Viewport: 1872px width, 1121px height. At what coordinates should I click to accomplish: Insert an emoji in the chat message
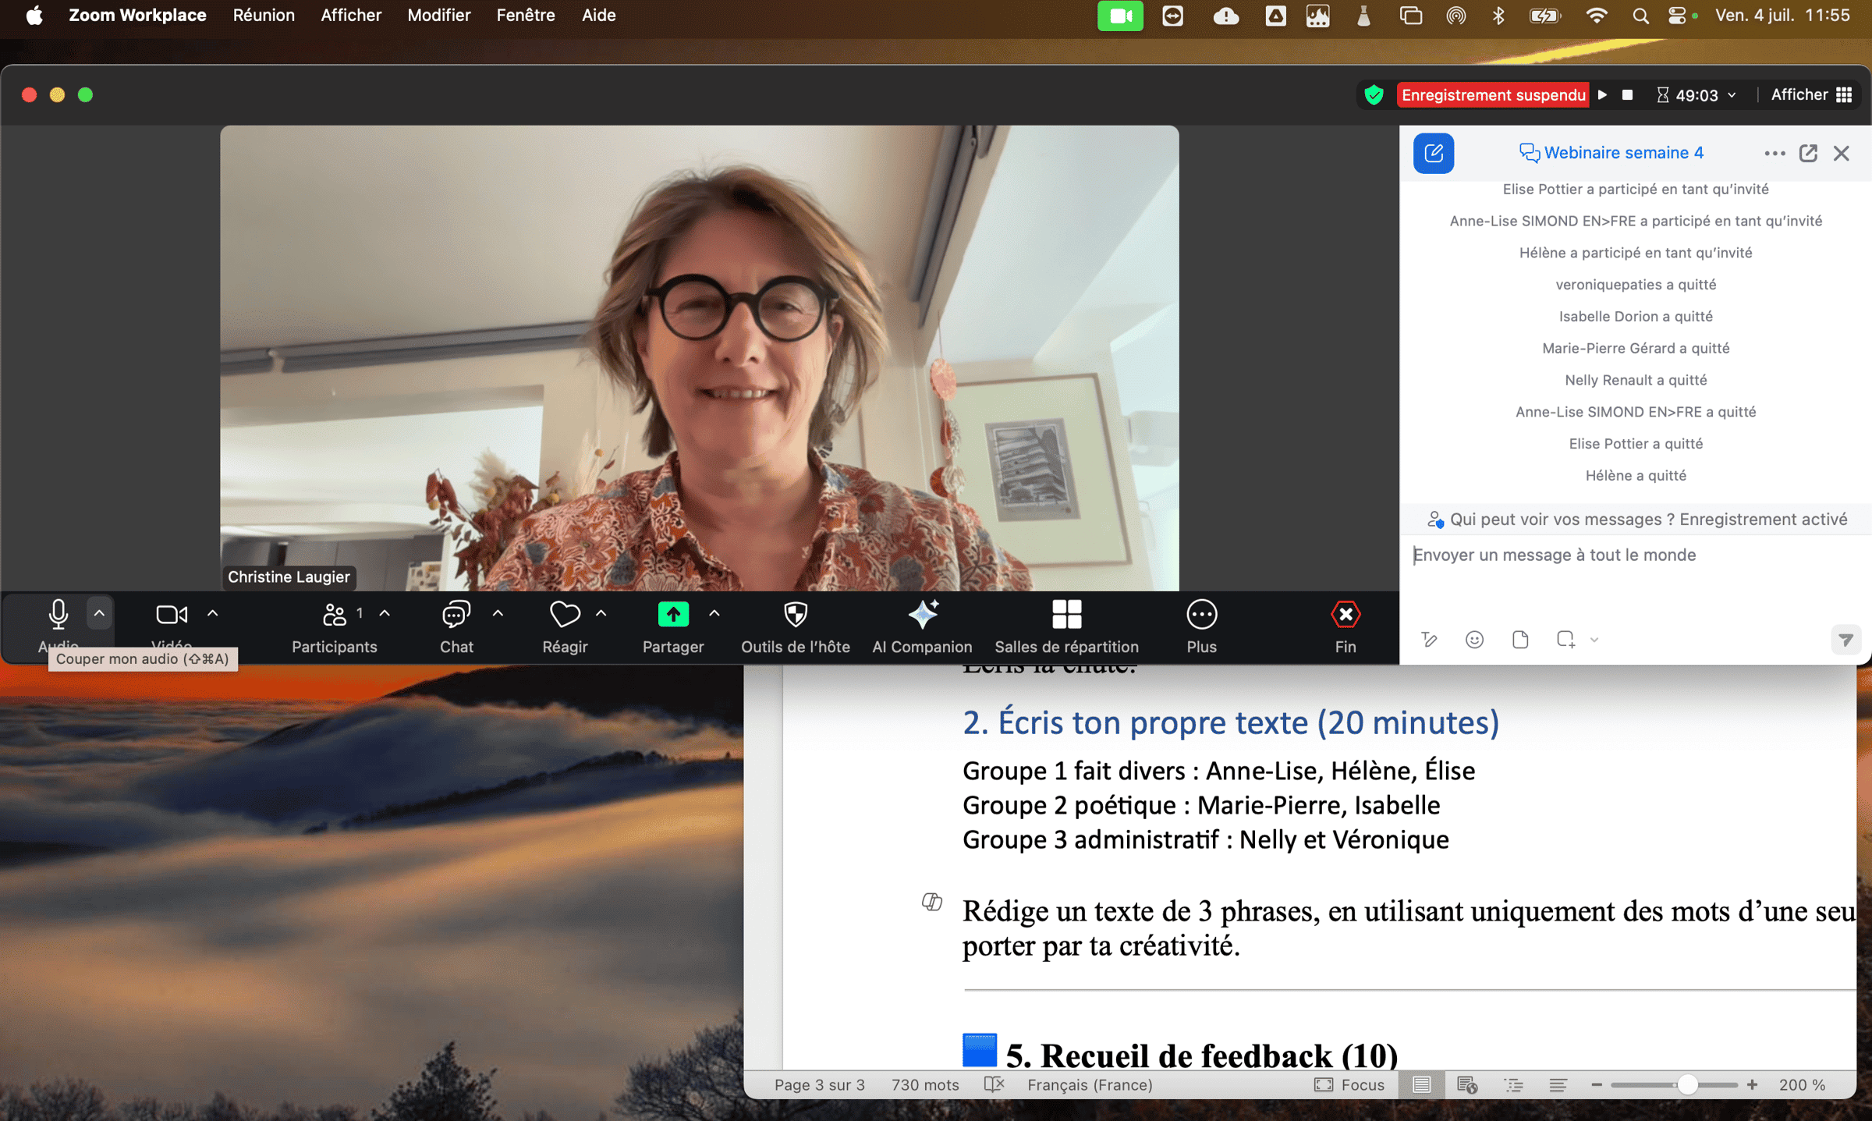pyautogui.click(x=1474, y=639)
